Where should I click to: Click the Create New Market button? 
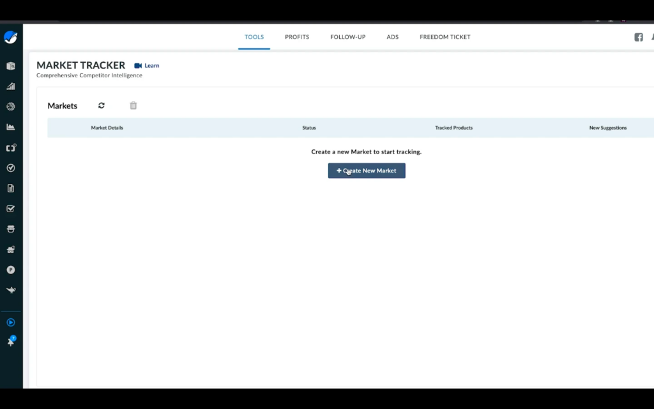coord(366,171)
